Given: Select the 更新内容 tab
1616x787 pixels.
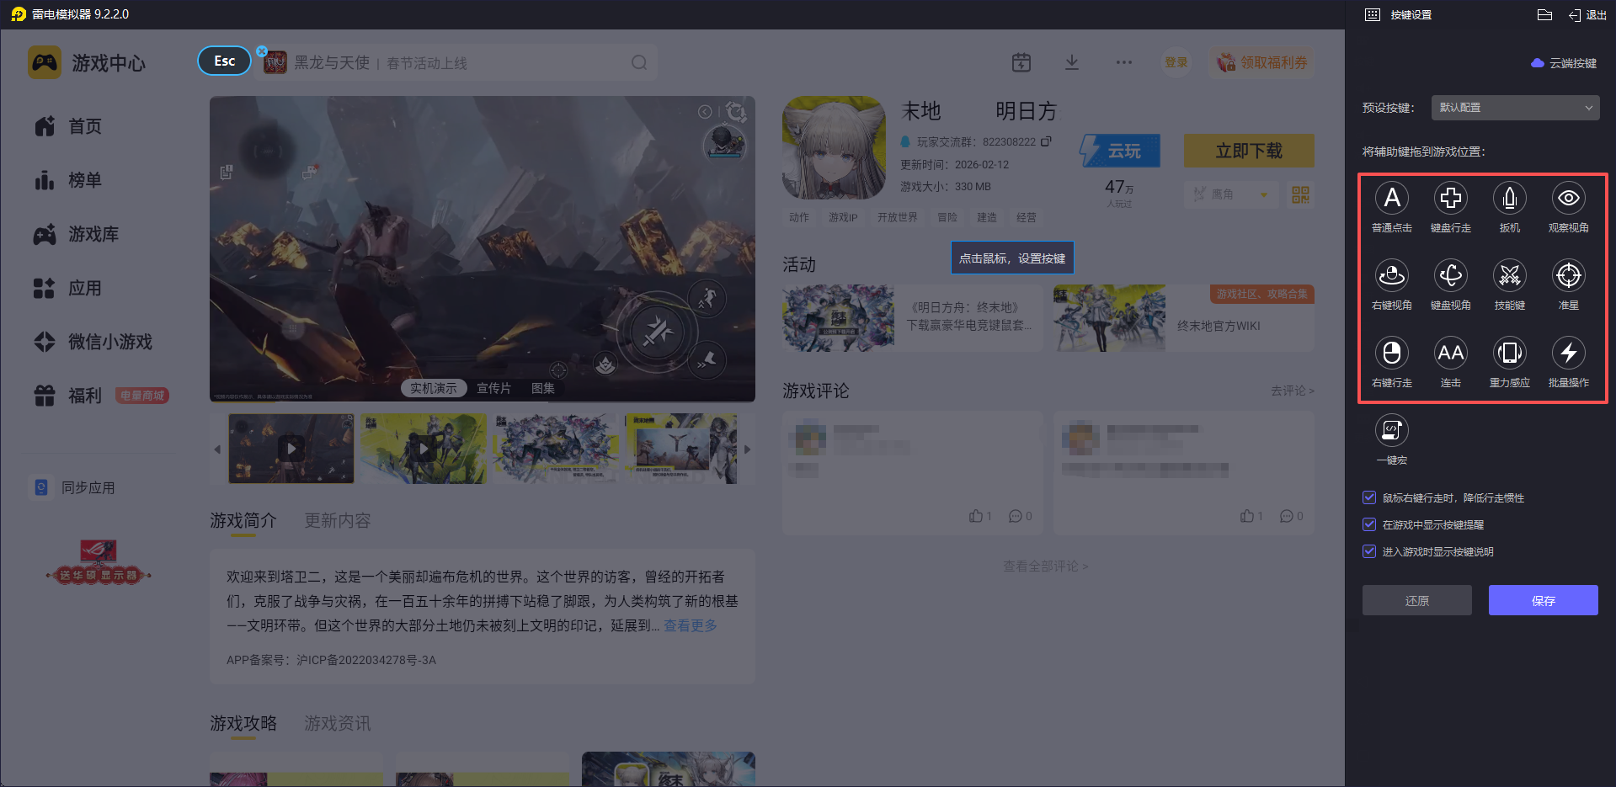Looking at the screenshot, I should 338,521.
